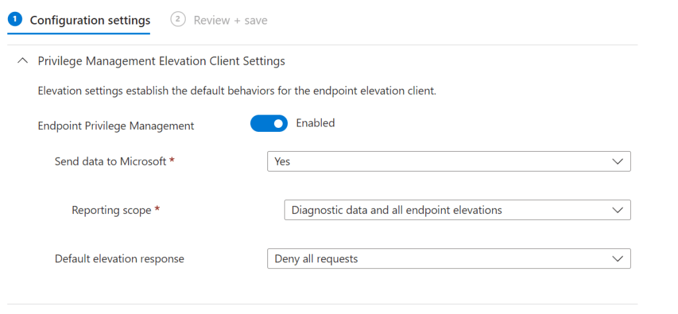The image size is (678, 314).
Task: Click the chevron in the Deny all requests dropdown
Action: [617, 258]
